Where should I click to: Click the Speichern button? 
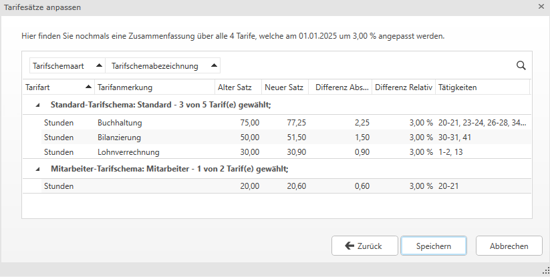coord(434,246)
